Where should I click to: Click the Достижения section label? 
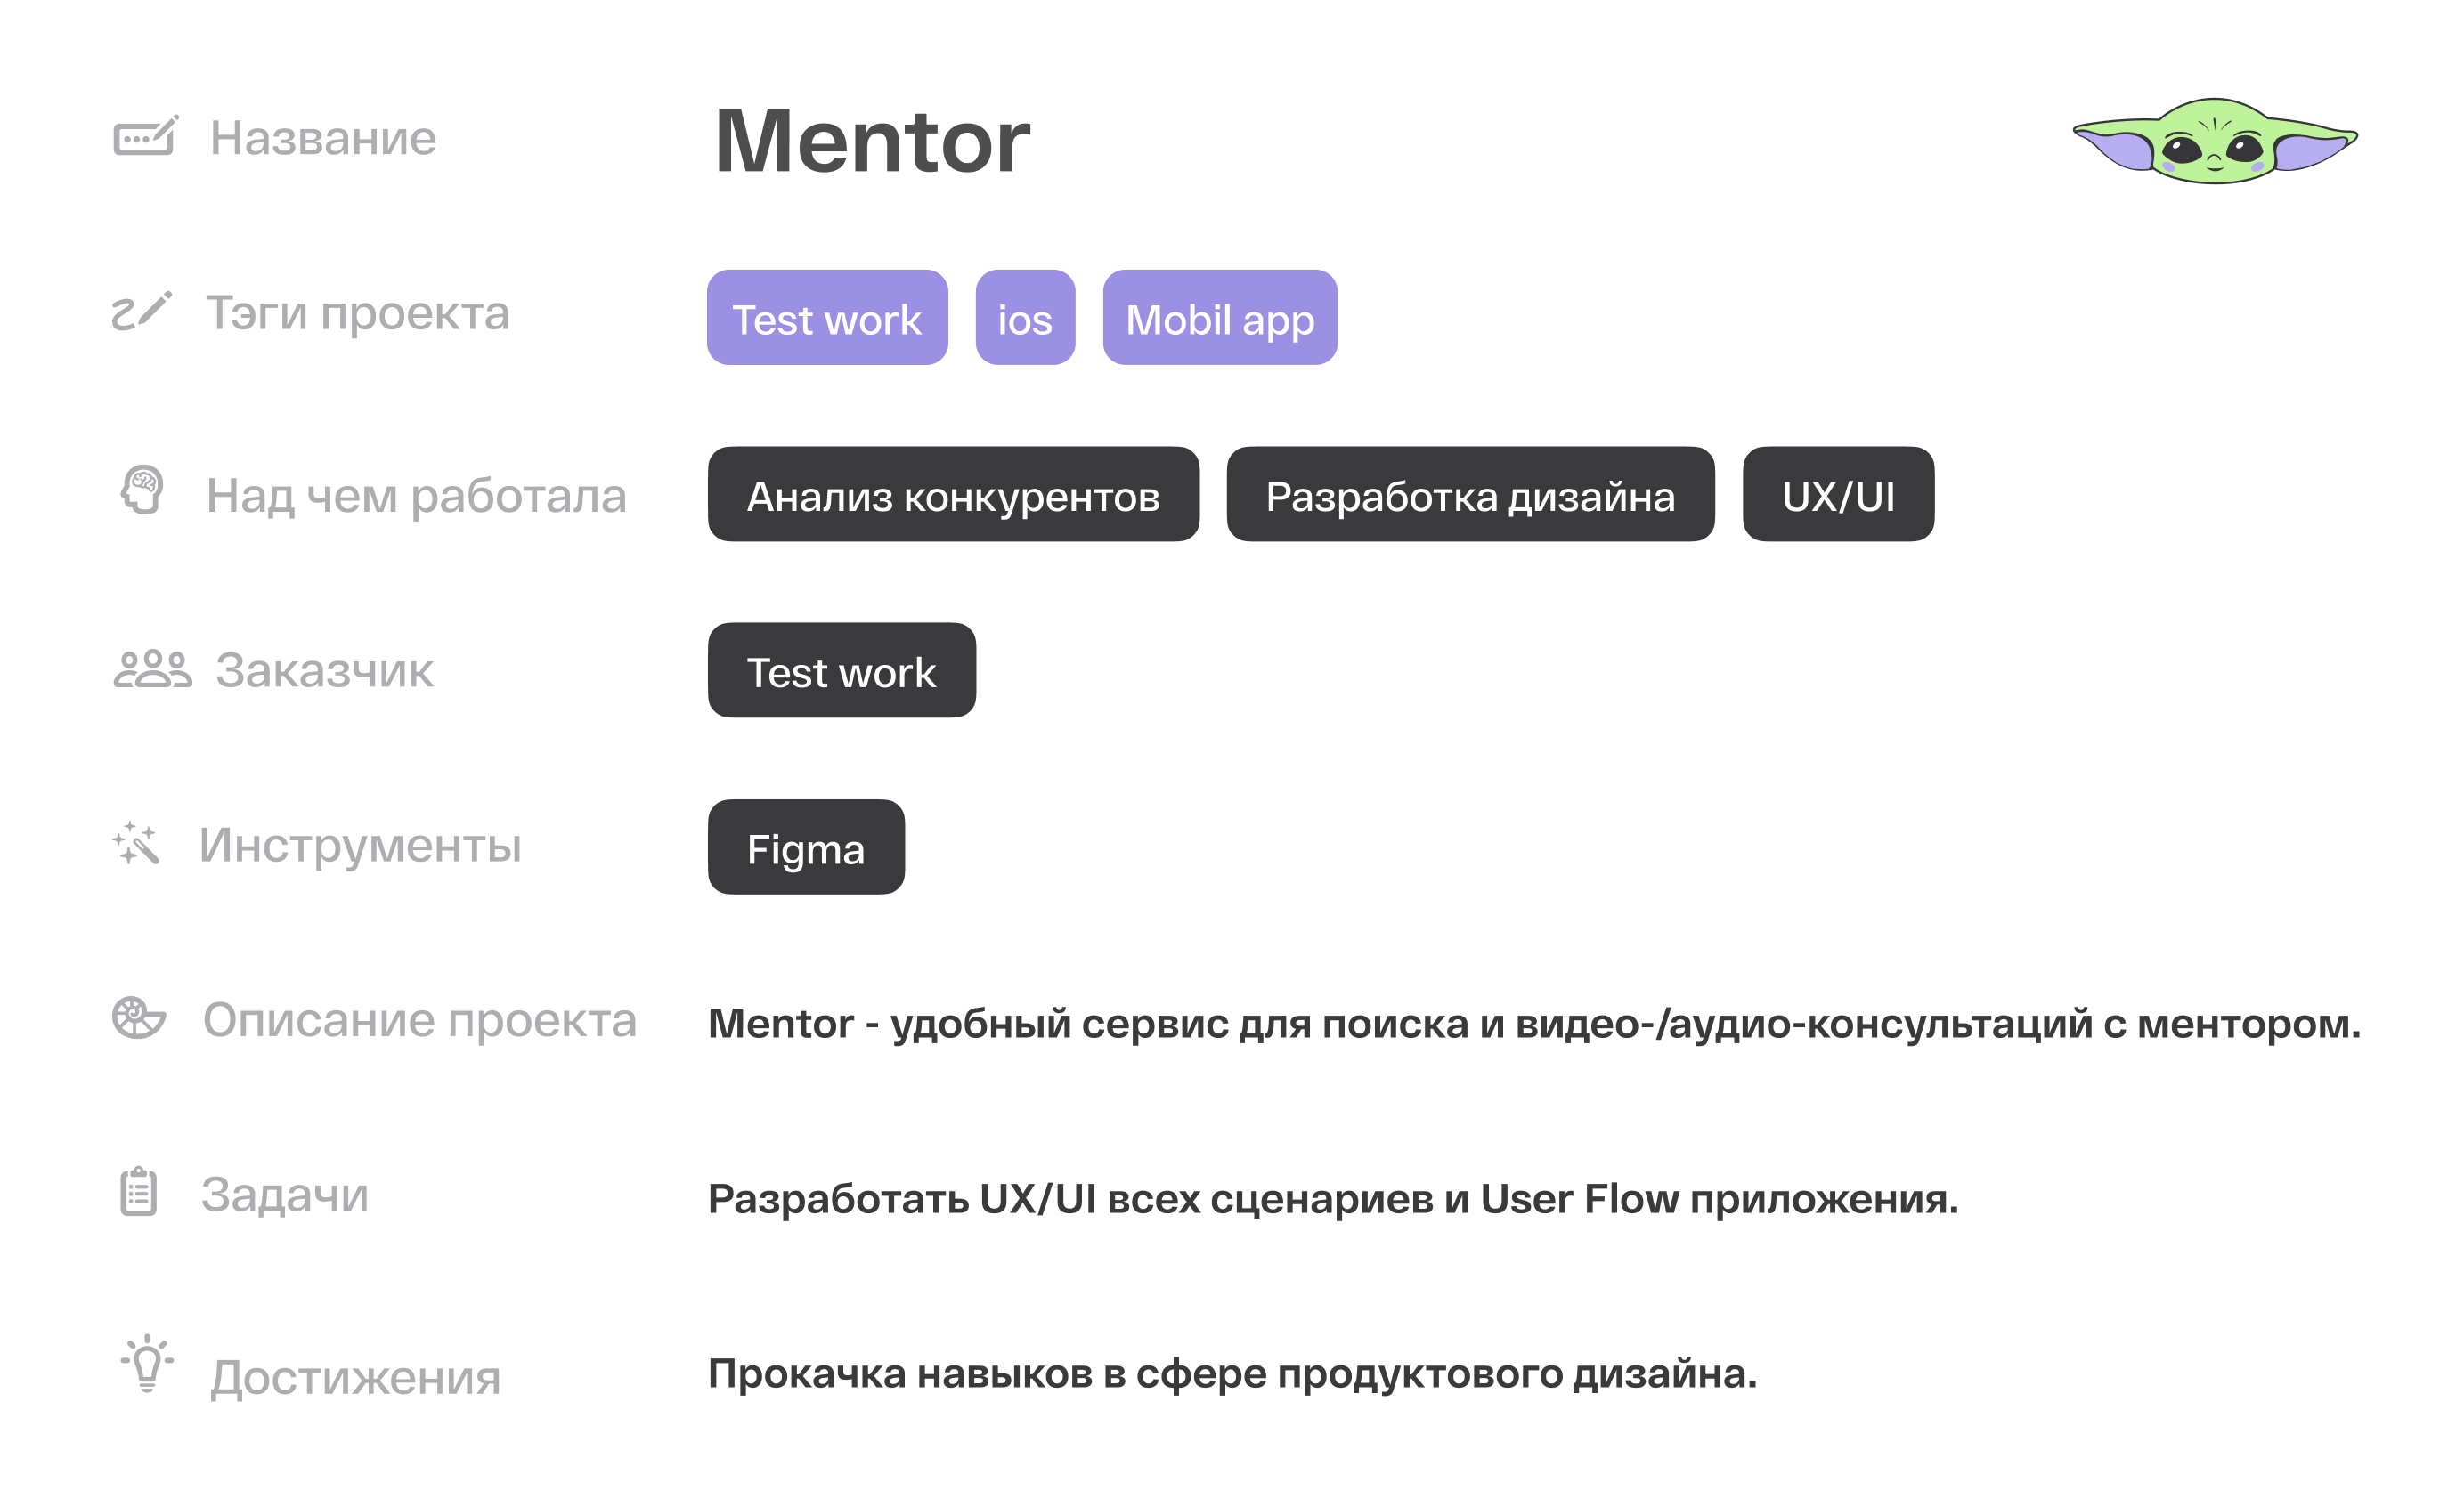pos(355,1377)
